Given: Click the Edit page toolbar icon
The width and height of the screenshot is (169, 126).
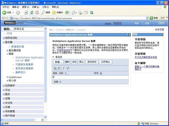Looking at the screenshot, I should pos(86,13).
